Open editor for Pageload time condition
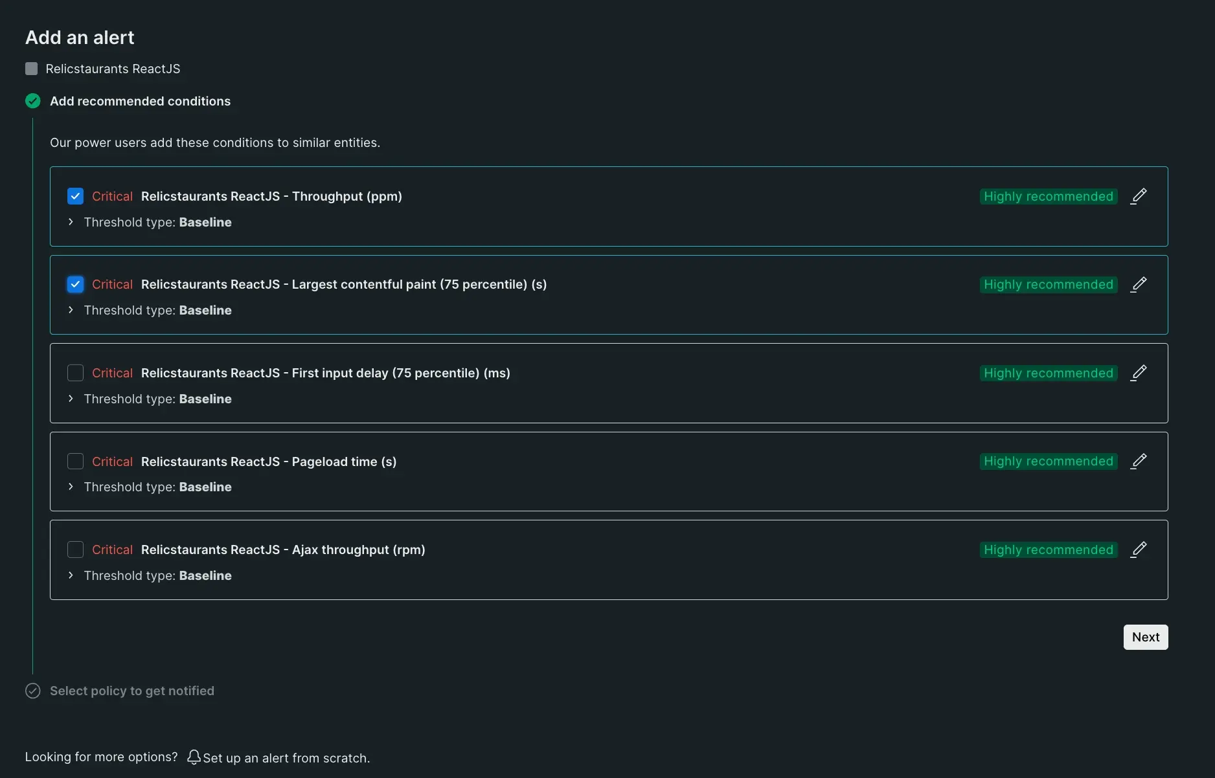The height and width of the screenshot is (778, 1215). [x=1139, y=461]
